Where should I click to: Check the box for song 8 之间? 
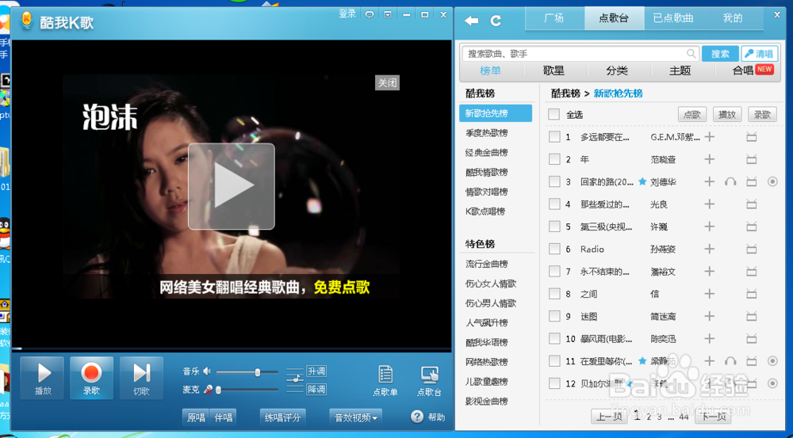click(x=554, y=294)
